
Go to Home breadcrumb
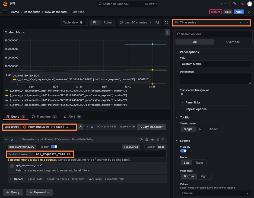(15, 12)
